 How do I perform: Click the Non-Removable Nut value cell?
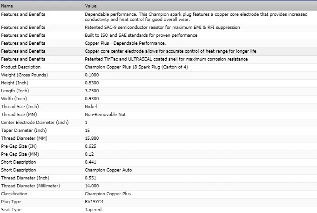[106, 115]
